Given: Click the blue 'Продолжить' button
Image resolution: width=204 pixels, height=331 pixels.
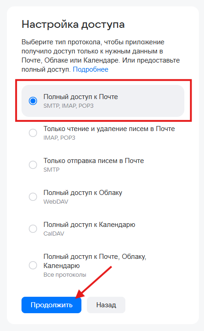Looking at the screenshot, I should [x=51, y=305].
